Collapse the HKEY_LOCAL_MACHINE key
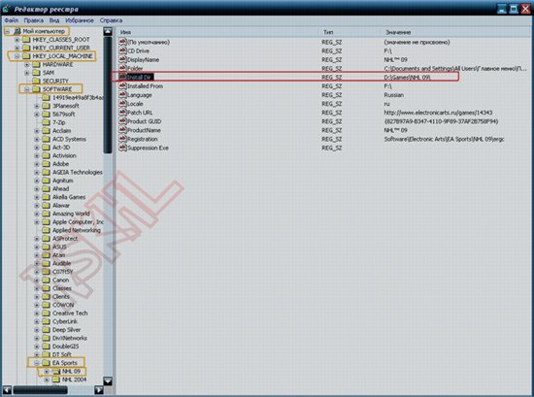This screenshot has height=397, width=534. (x=17, y=56)
